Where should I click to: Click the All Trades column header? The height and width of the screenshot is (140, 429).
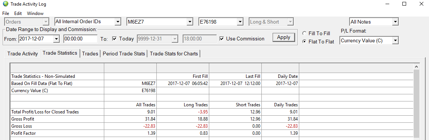(146, 105)
